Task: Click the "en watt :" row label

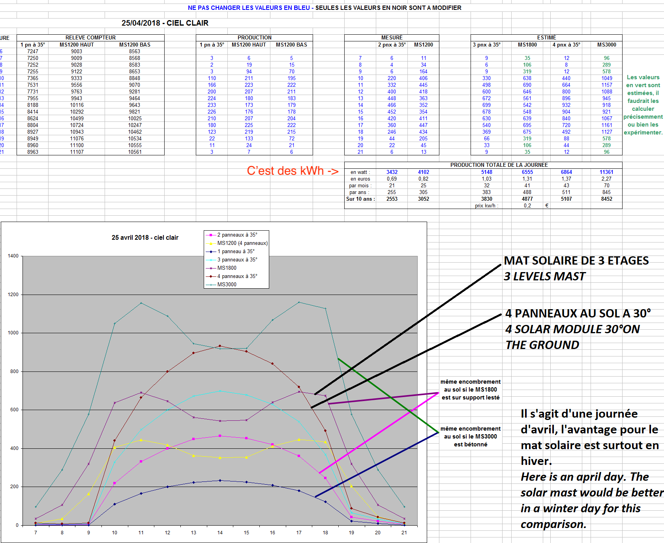Action: pos(360,172)
